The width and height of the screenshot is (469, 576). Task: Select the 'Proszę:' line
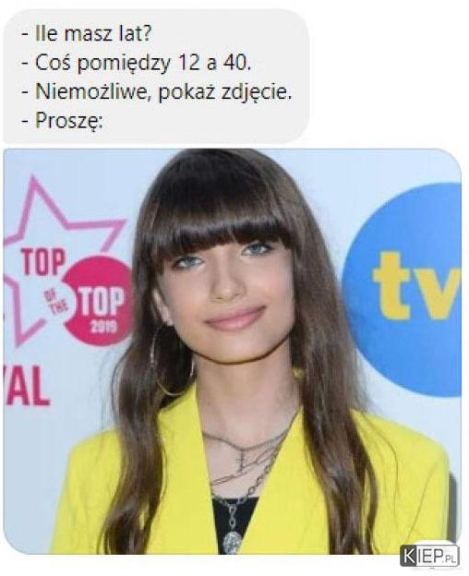62,121
